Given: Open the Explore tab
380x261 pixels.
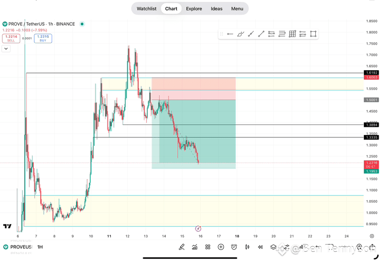Looking at the screenshot, I should (x=194, y=8).
